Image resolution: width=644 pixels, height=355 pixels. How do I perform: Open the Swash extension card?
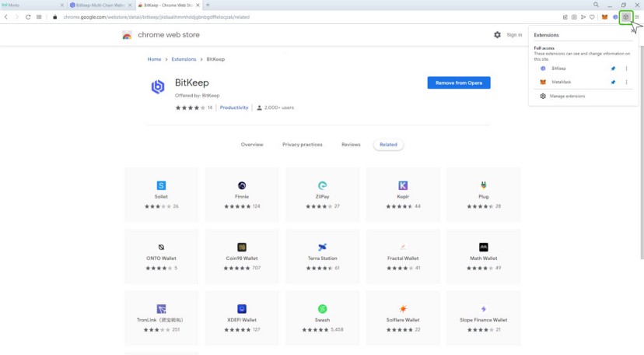tap(323, 318)
